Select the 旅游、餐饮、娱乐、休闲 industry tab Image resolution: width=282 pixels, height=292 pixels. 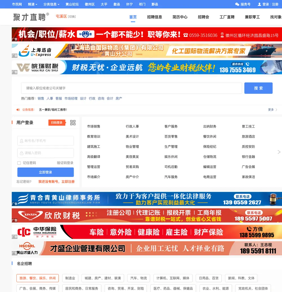[x=38, y=278]
